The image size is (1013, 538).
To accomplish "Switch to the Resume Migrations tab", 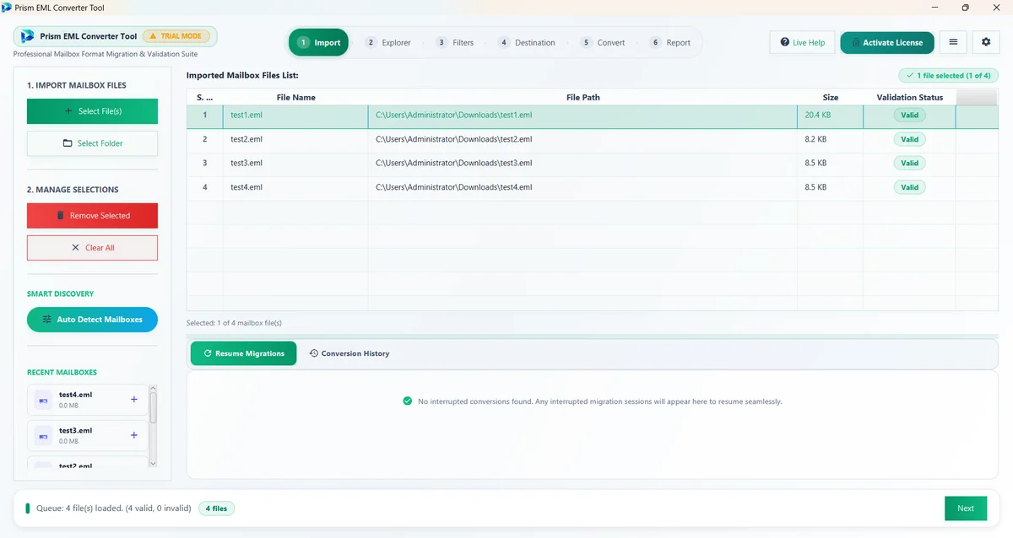I will pos(244,353).
